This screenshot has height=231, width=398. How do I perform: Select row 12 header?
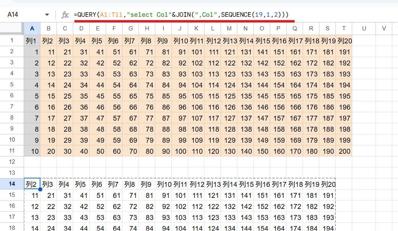[x=12, y=162]
